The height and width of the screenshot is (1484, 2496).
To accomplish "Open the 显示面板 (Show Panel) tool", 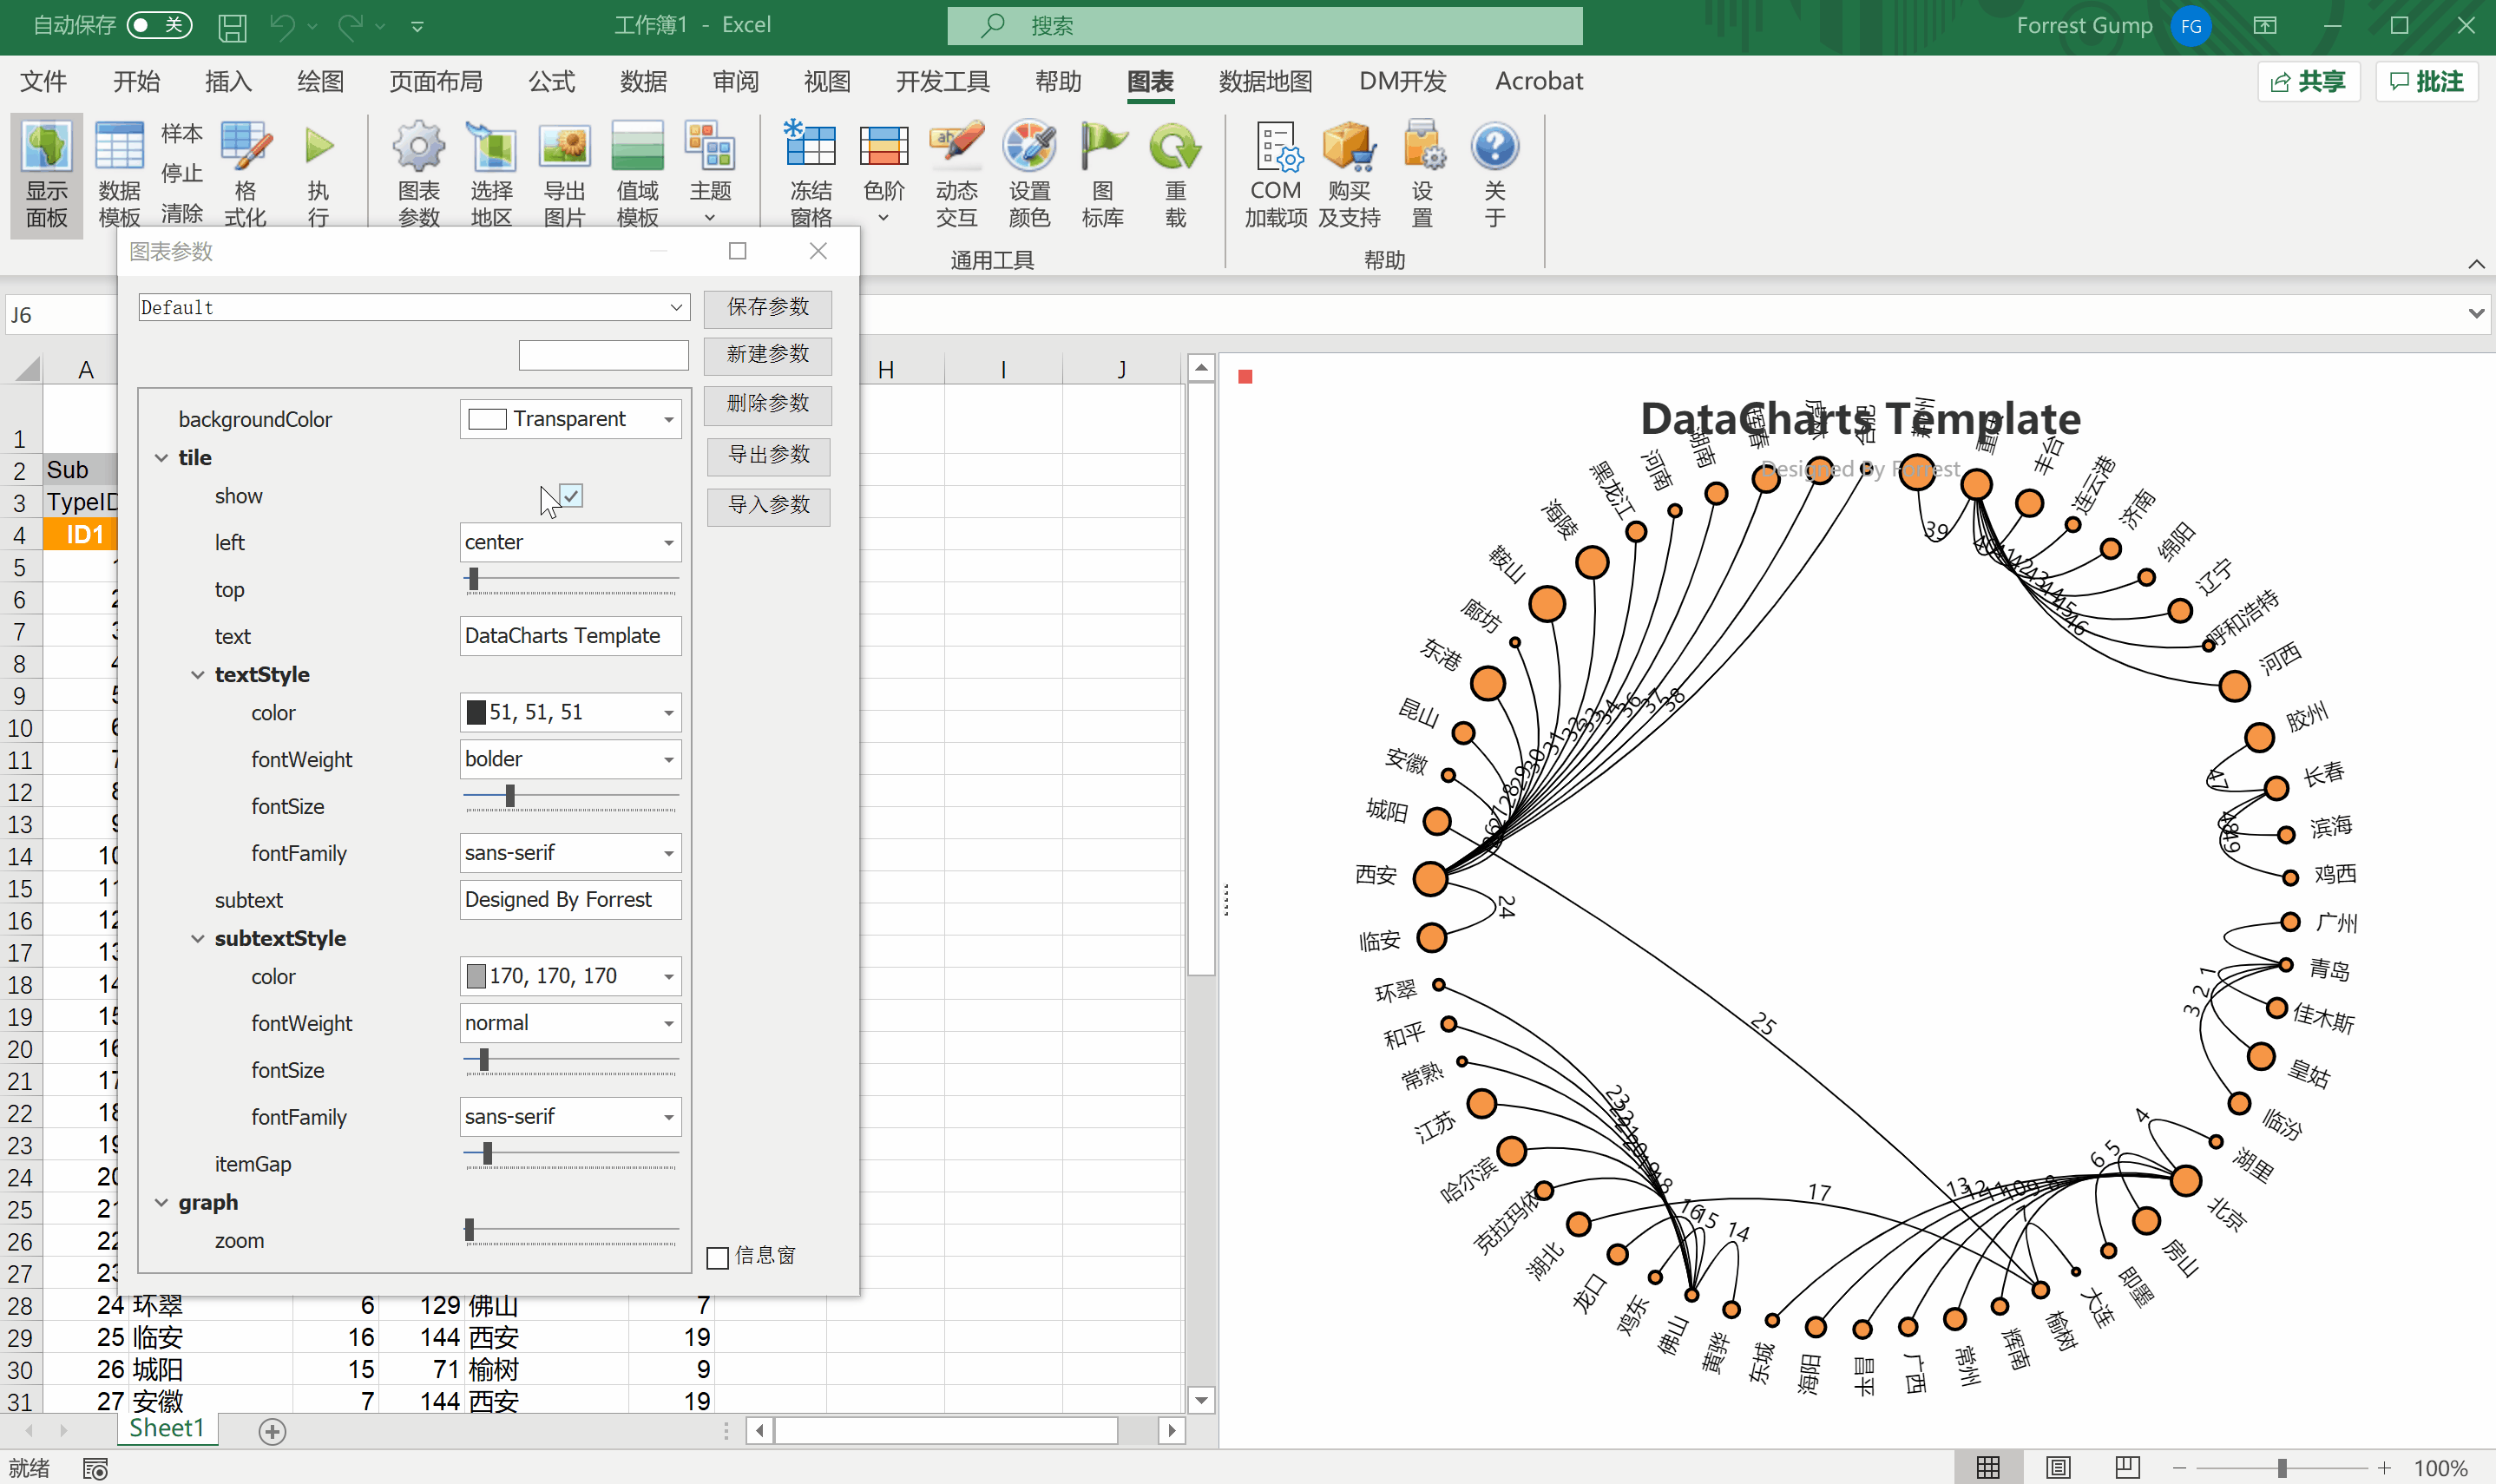I will point(45,172).
